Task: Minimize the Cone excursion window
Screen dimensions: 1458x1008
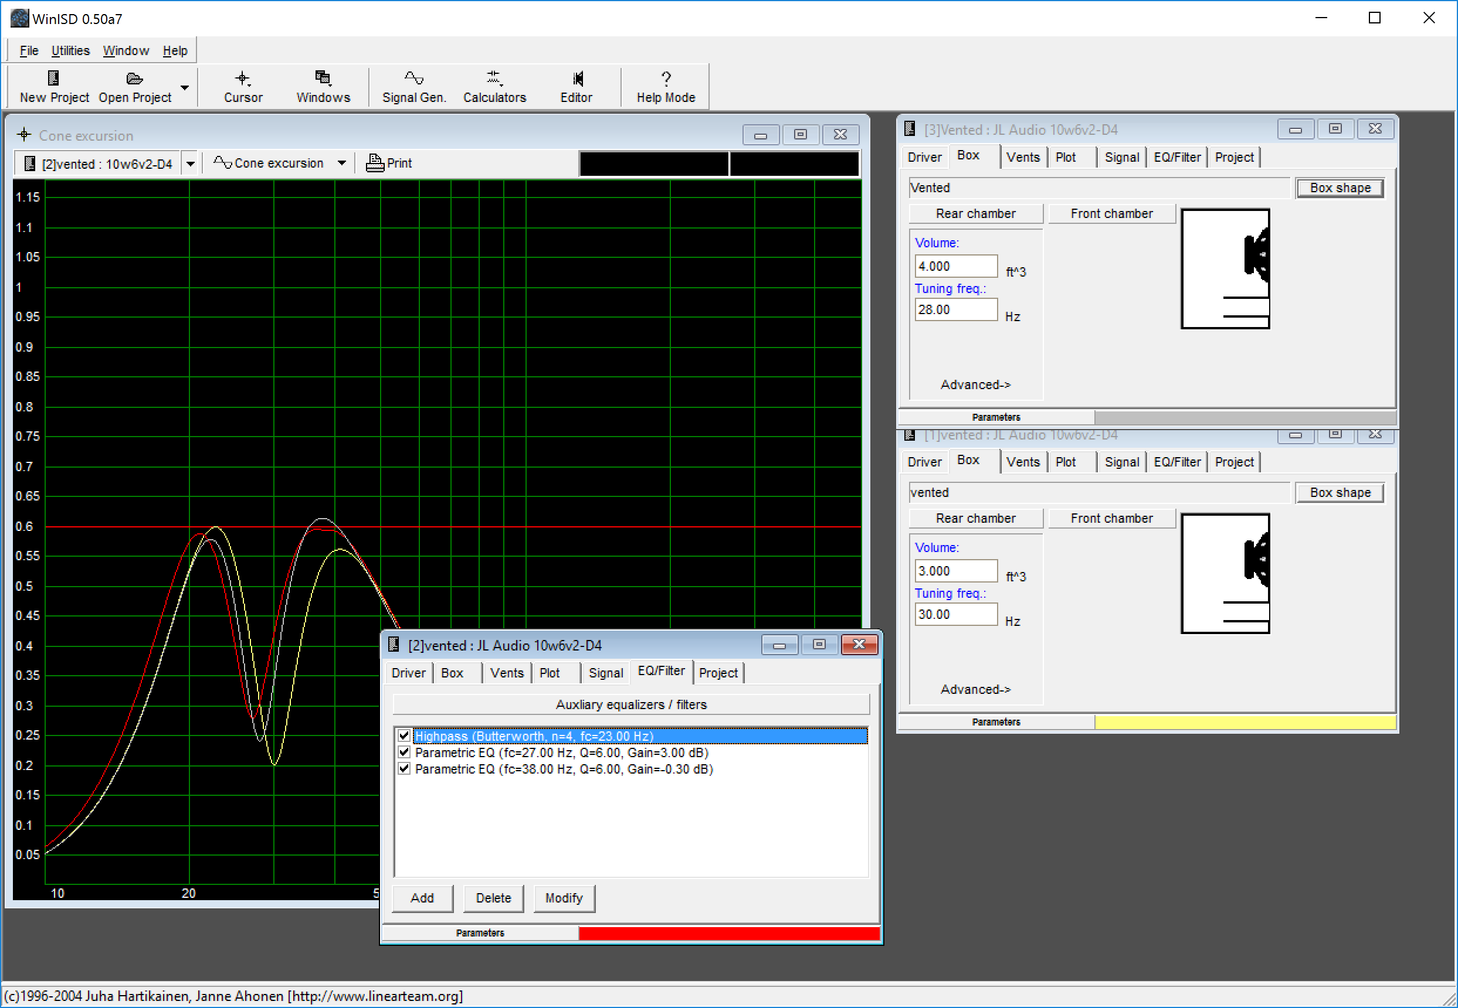Action: [760, 135]
